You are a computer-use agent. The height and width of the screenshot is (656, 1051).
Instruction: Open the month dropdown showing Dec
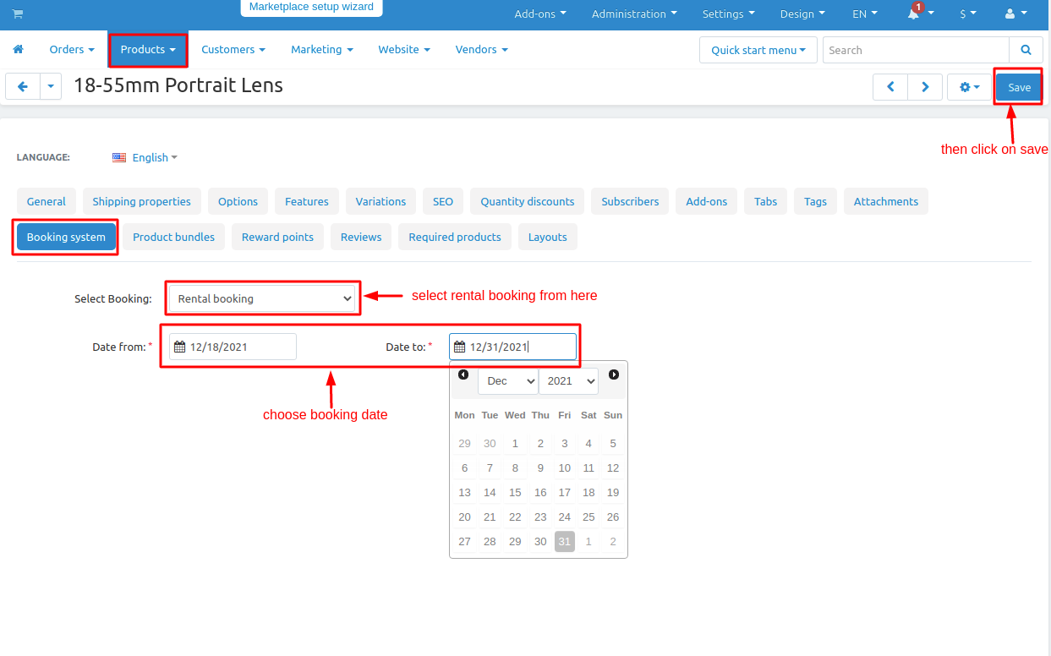pos(508,381)
